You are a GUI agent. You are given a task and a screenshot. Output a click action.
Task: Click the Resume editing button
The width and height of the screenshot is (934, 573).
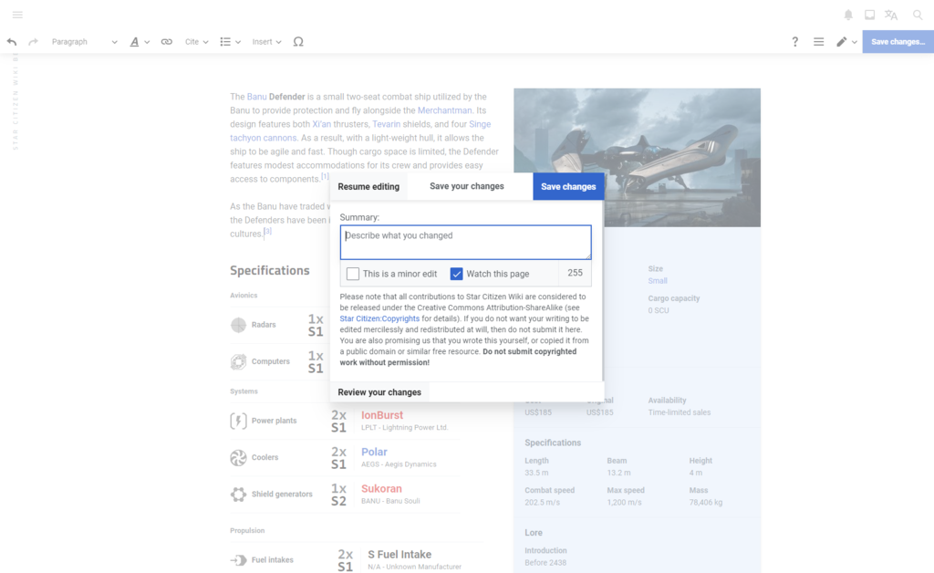click(x=368, y=187)
